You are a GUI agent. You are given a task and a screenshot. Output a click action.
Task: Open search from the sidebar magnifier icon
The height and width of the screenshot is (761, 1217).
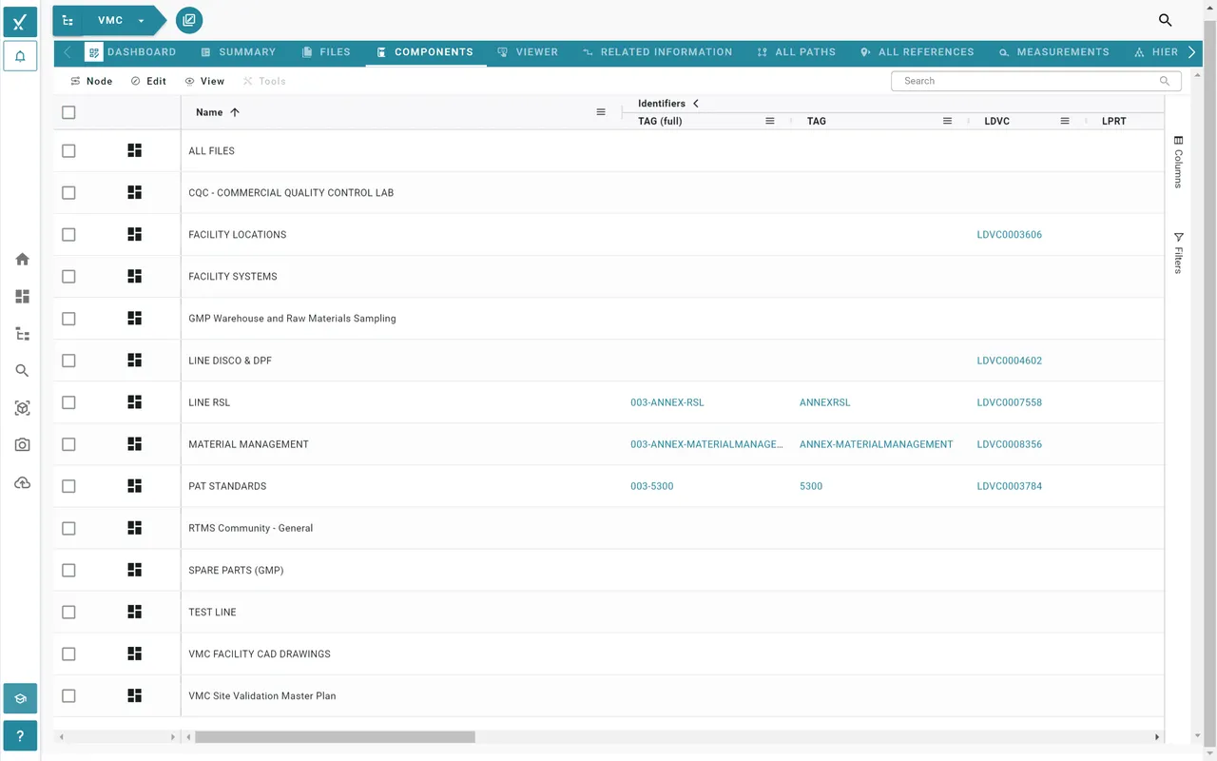pyautogui.click(x=22, y=370)
